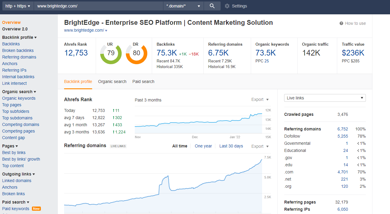
Task: Open Settings via the gear icon
Action: [x=227, y=6]
